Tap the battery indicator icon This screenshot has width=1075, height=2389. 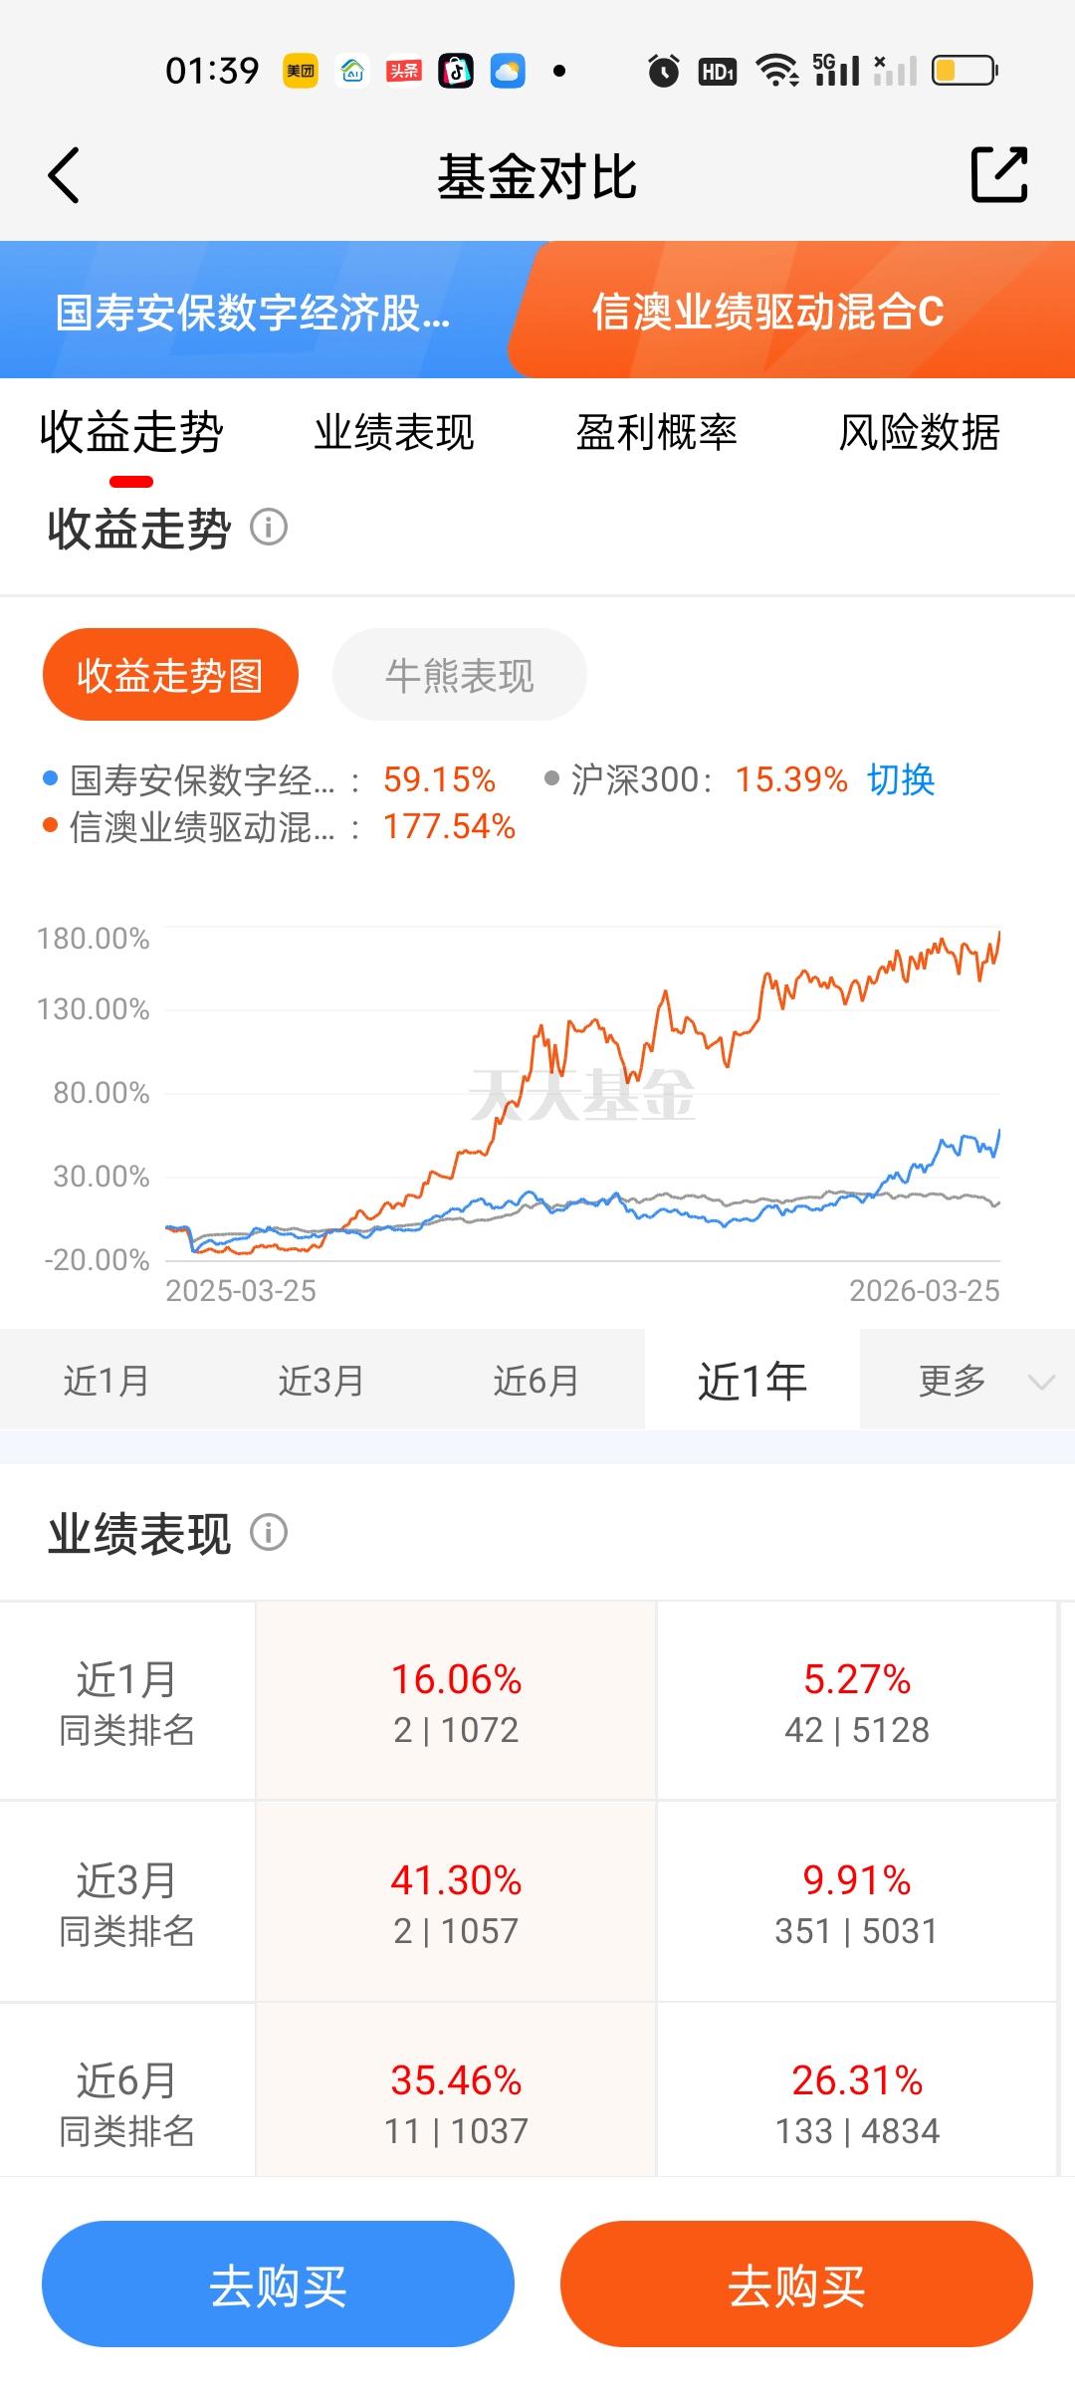[965, 71]
